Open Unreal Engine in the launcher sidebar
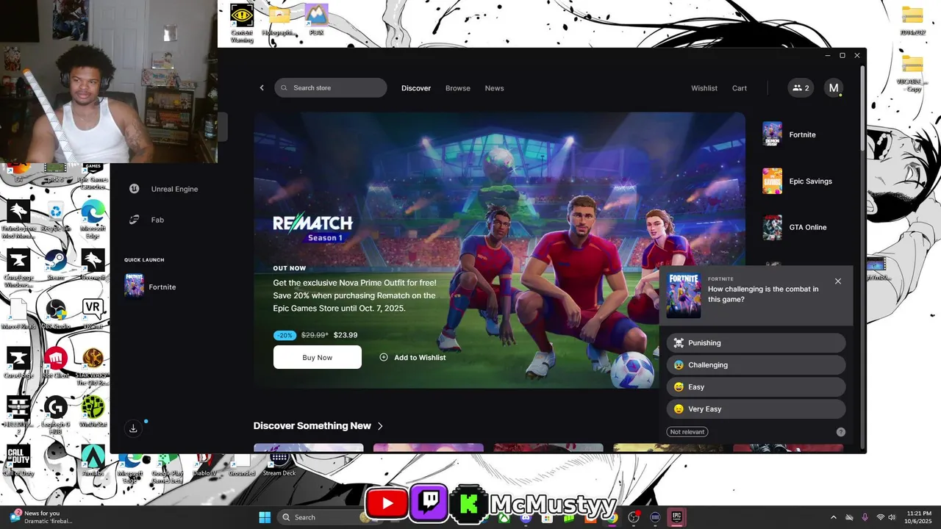The width and height of the screenshot is (941, 529). click(165, 189)
